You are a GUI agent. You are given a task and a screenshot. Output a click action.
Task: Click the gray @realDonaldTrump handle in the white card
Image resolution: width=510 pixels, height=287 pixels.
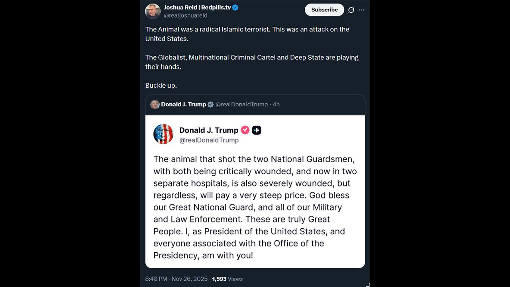[209, 140]
